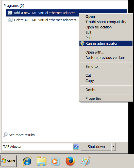Viewport: 134px width, 168px height.
Task: Open Properties from the context menu
Action: [106, 98]
